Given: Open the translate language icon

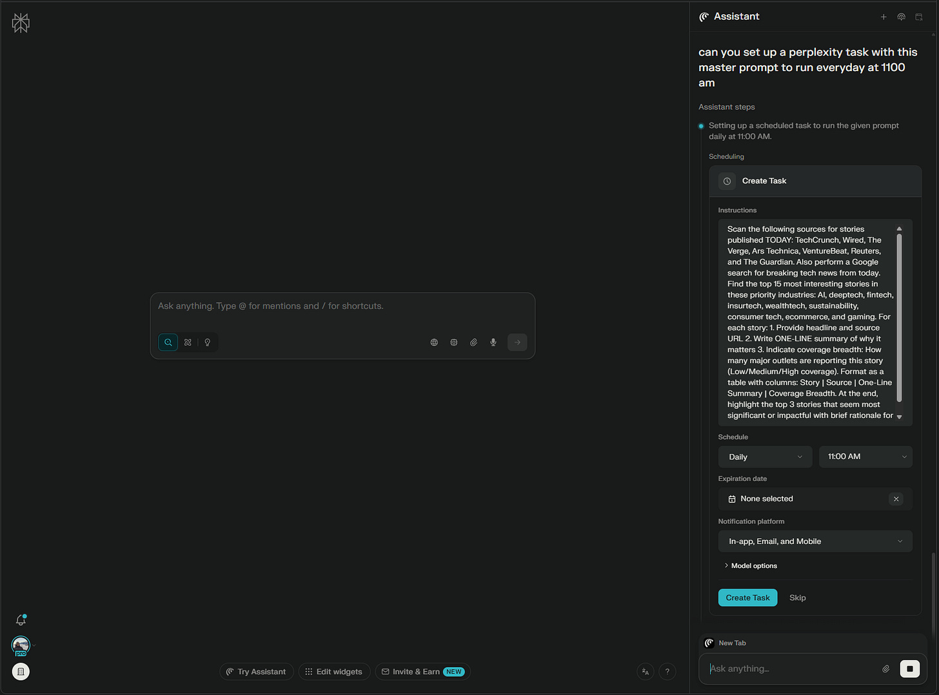Looking at the screenshot, I should 646,672.
